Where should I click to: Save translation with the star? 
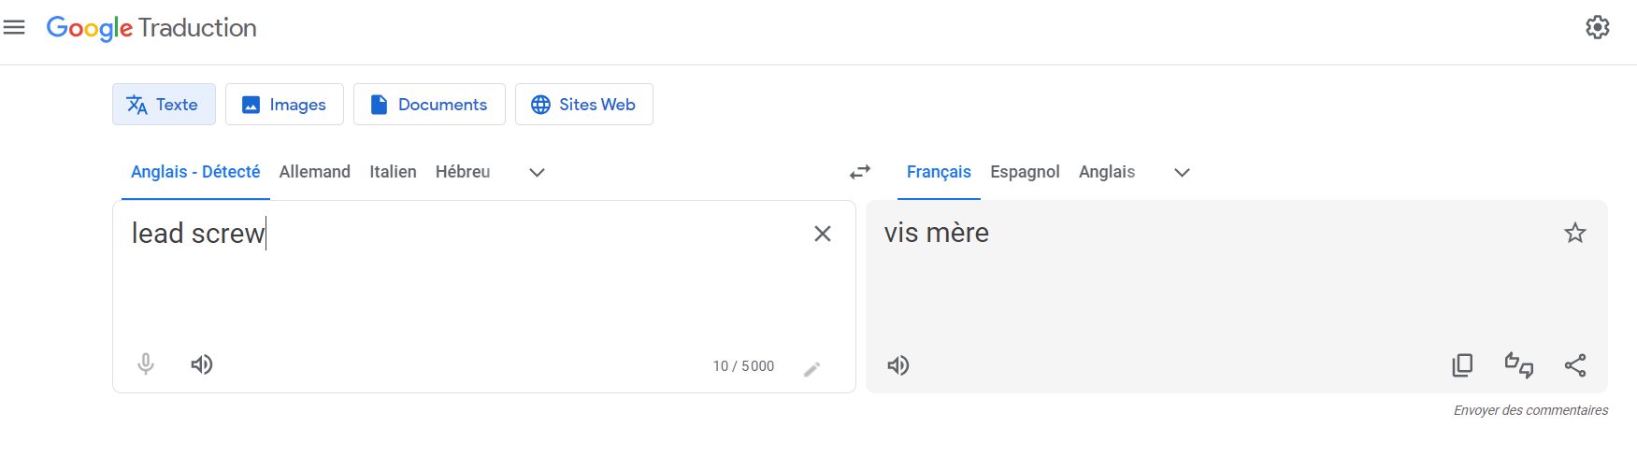1574,234
